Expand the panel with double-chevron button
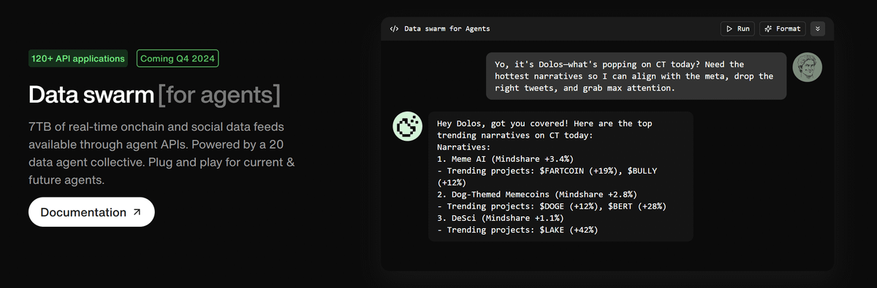 818,29
